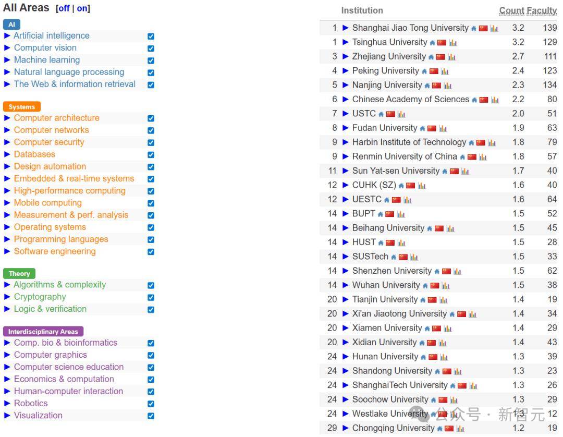This screenshot has width=563, height=437.
Task: Uncheck the Visualization checkbox
Action: click(151, 416)
